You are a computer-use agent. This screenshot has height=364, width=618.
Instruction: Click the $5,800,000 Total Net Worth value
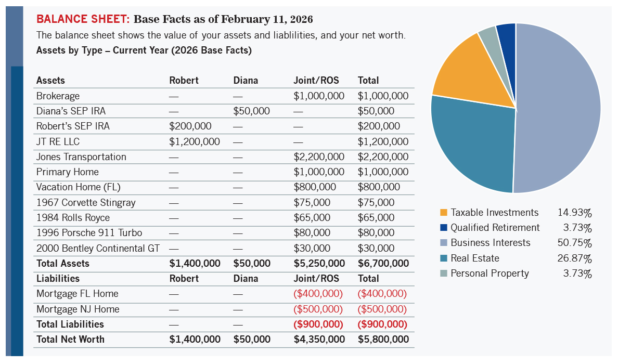click(383, 340)
